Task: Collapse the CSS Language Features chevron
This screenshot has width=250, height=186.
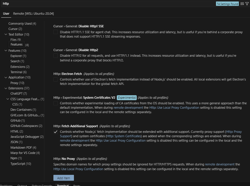Action: coord(8,99)
